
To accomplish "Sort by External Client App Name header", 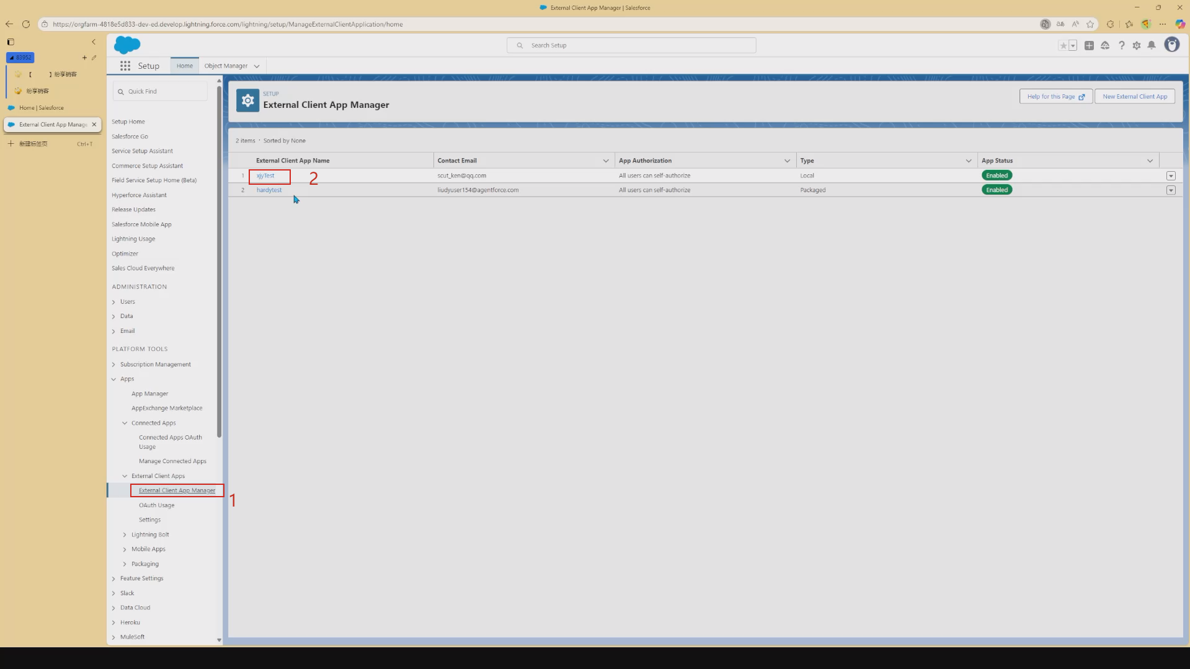I will tap(293, 161).
